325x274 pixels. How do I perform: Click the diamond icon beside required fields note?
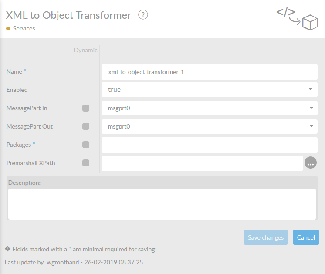click(x=7, y=249)
